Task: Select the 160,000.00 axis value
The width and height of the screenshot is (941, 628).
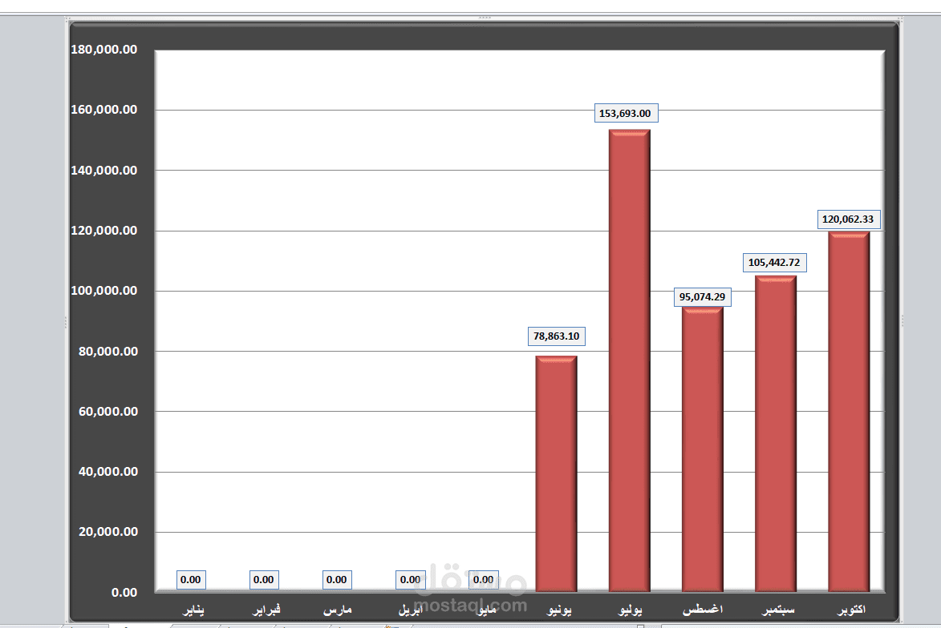Action: click(x=103, y=110)
